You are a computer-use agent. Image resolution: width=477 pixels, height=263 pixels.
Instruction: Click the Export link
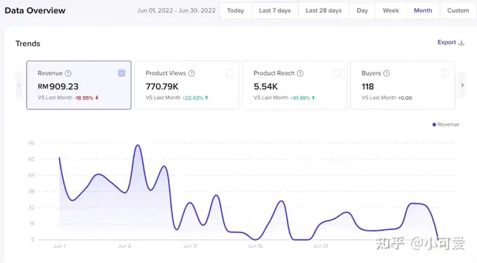(x=447, y=42)
